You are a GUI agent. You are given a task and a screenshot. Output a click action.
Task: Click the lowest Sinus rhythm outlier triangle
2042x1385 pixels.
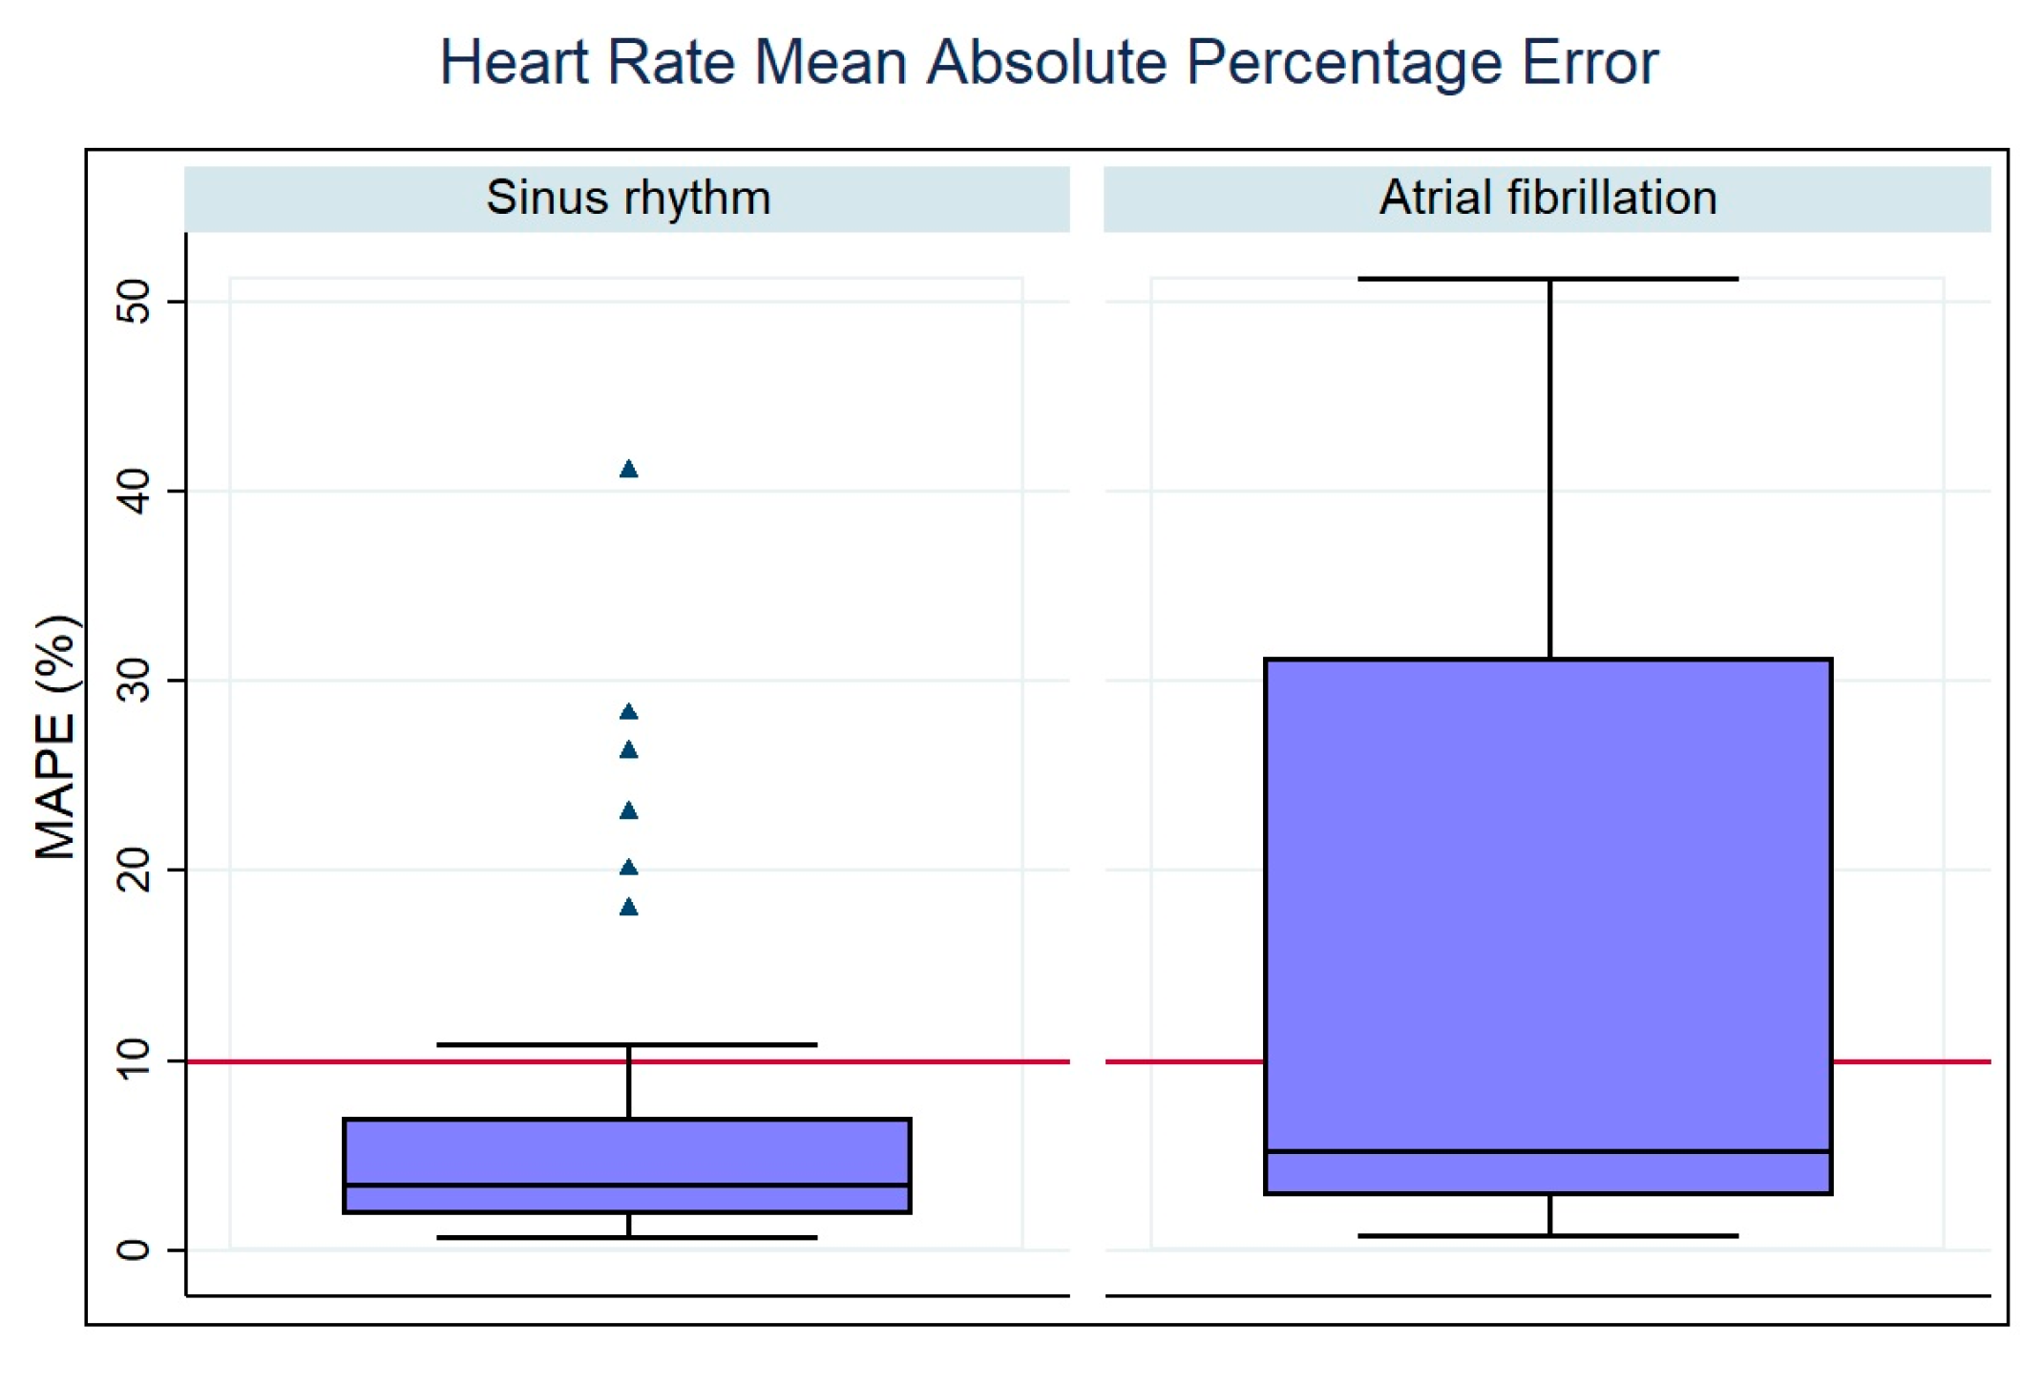click(628, 907)
